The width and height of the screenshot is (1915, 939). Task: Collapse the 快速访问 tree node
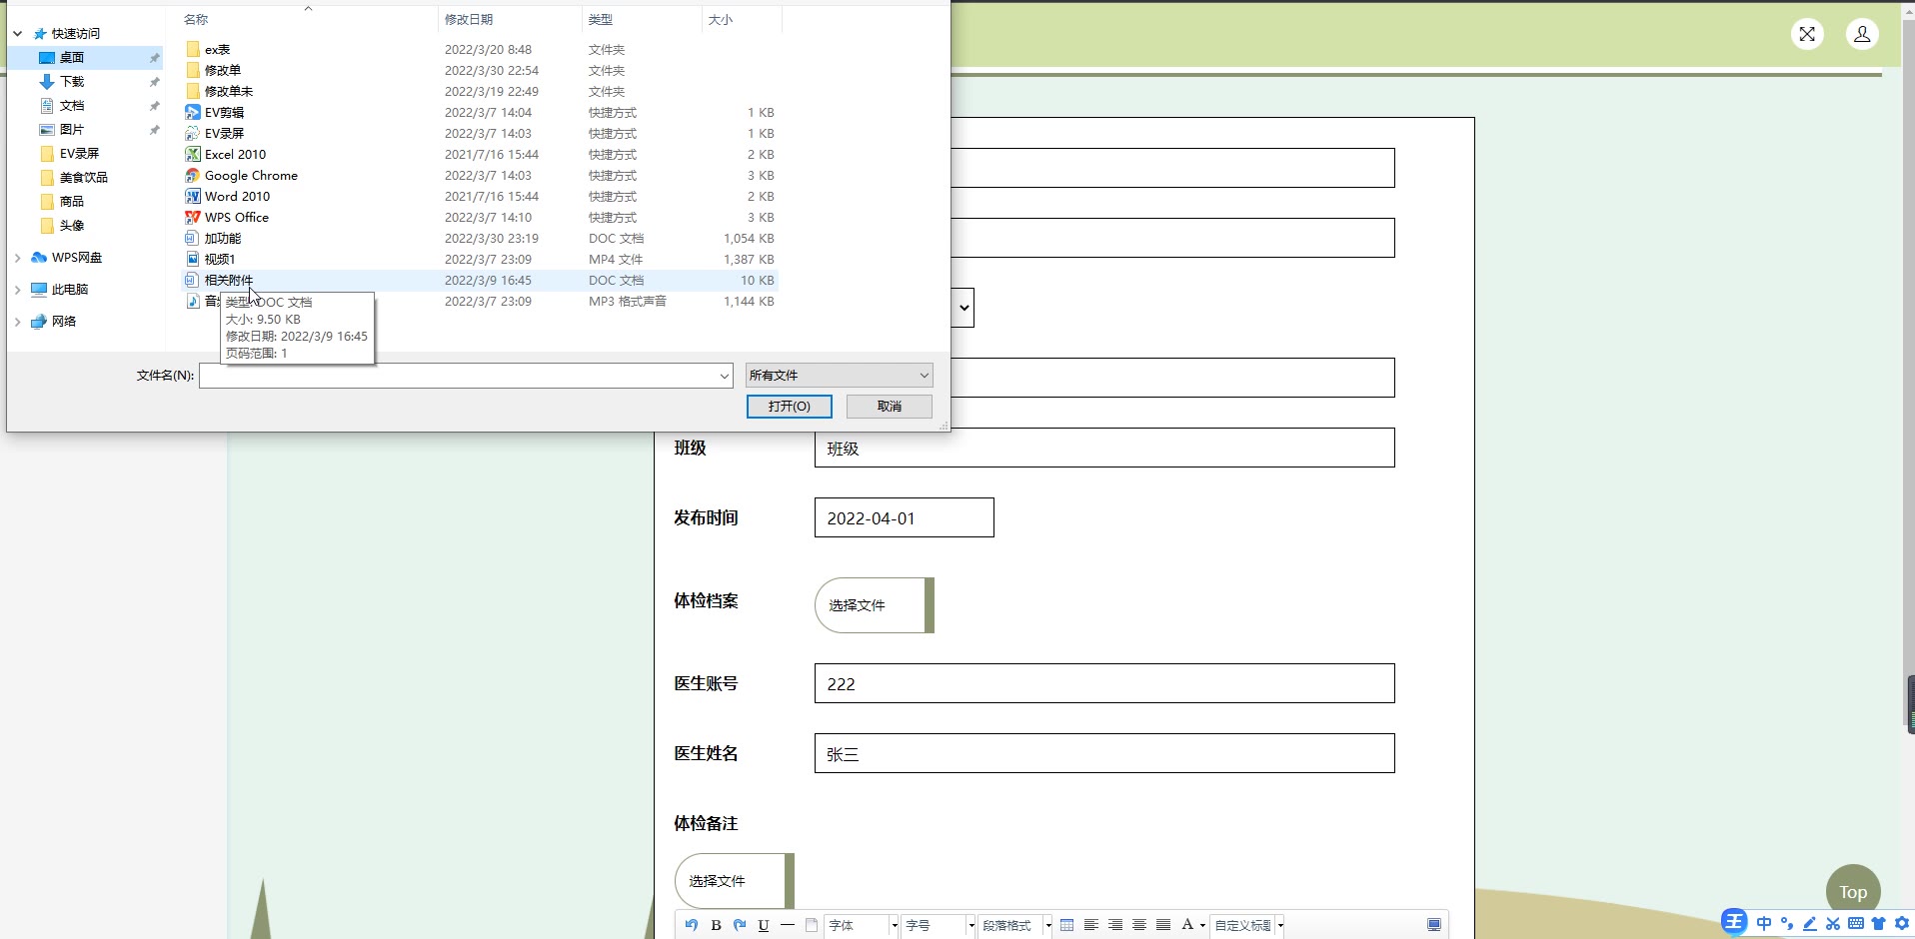pos(18,34)
